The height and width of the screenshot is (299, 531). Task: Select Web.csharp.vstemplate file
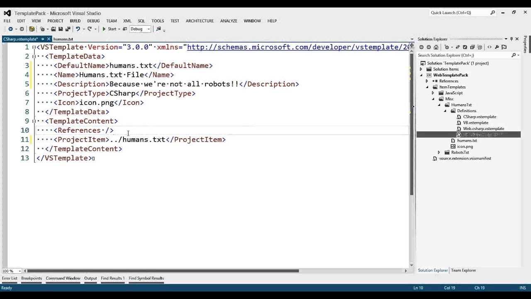pos(483,129)
